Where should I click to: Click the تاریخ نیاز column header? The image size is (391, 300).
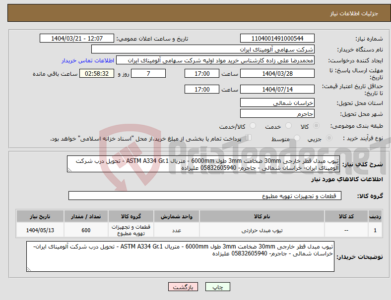(40, 216)
